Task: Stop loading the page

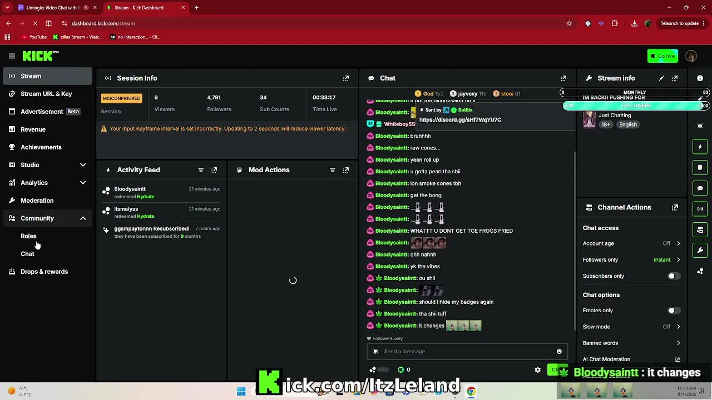Action: (34, 23)
